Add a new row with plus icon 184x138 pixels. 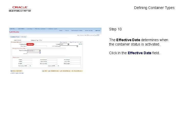(x=79, y=44)
